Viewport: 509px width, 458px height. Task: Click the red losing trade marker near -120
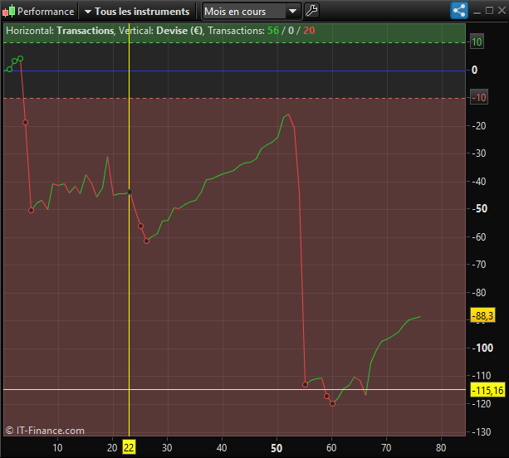click(x=332, y=404)
